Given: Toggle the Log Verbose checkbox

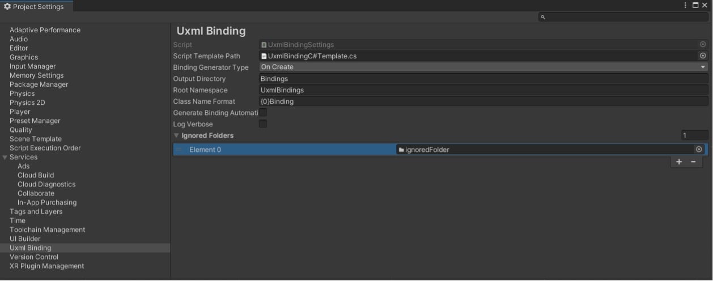Looking at the screenshot, I should 263,124.
